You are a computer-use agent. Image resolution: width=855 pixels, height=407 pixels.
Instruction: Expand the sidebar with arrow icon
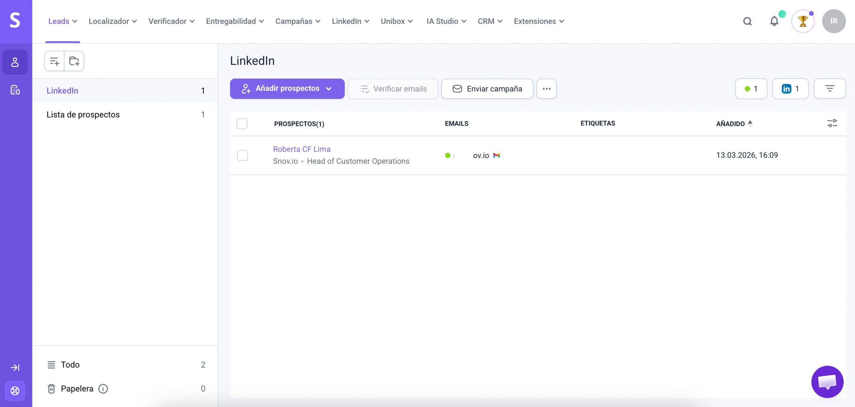[15, 368]
